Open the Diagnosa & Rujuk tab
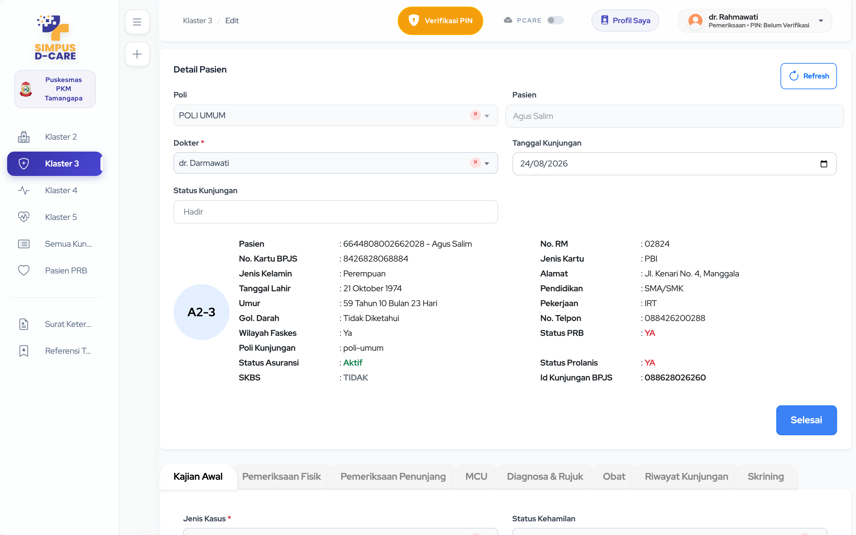856x535 pixels. pyautogui.click(x=545, y=477)
